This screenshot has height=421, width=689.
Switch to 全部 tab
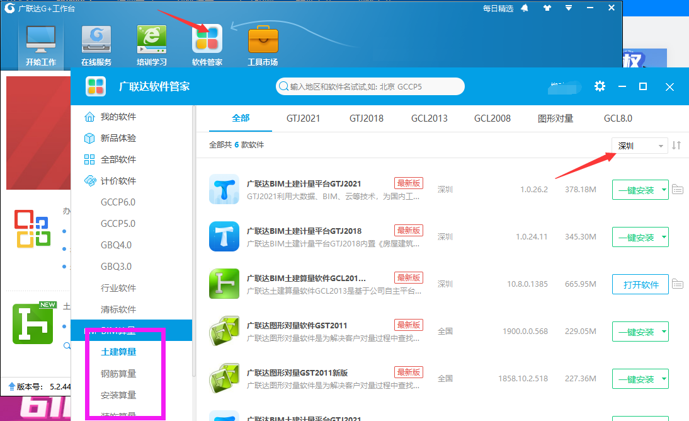(x=241, y=118)
